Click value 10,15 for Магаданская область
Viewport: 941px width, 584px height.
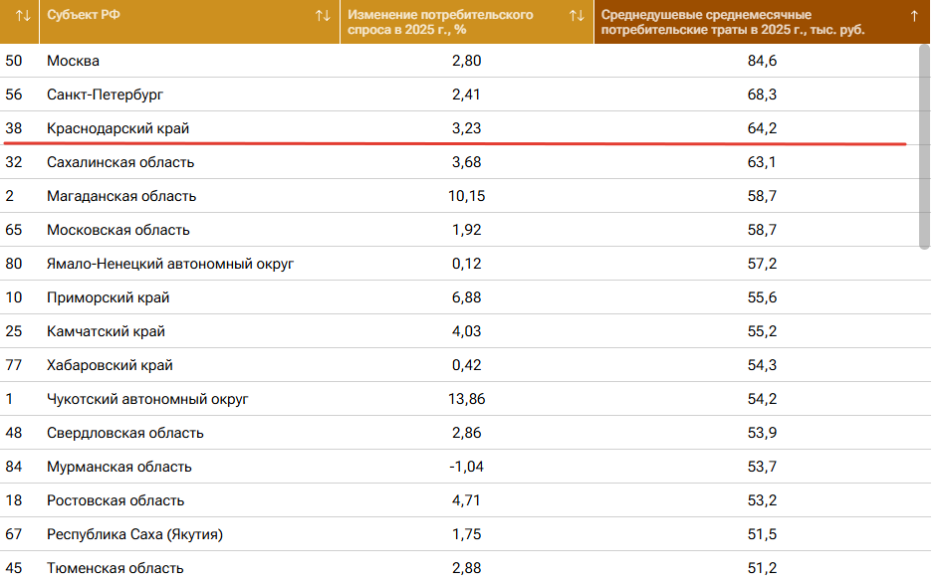click(x=467, y=196)
